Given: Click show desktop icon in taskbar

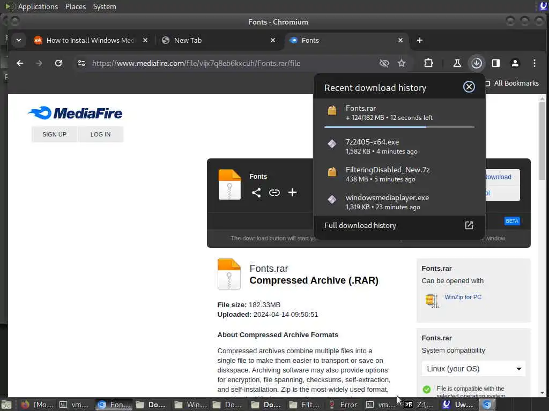Looking at the screenshot, I should click(x=6, y=405).
